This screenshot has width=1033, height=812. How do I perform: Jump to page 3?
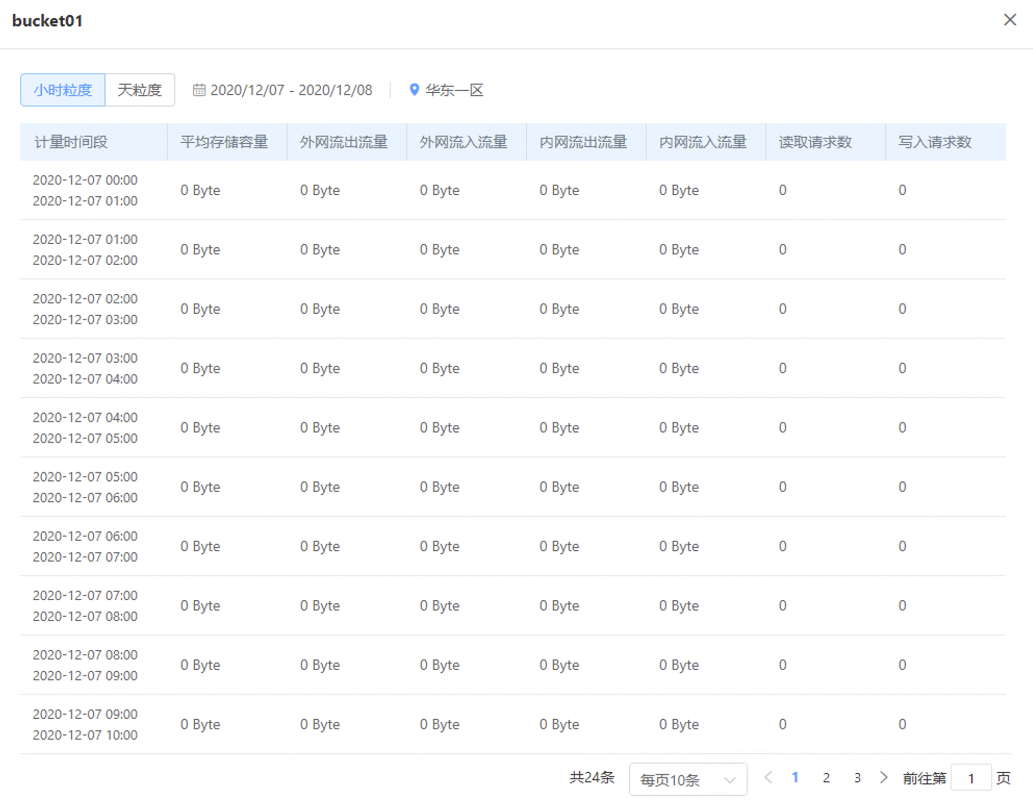point(857,778)
